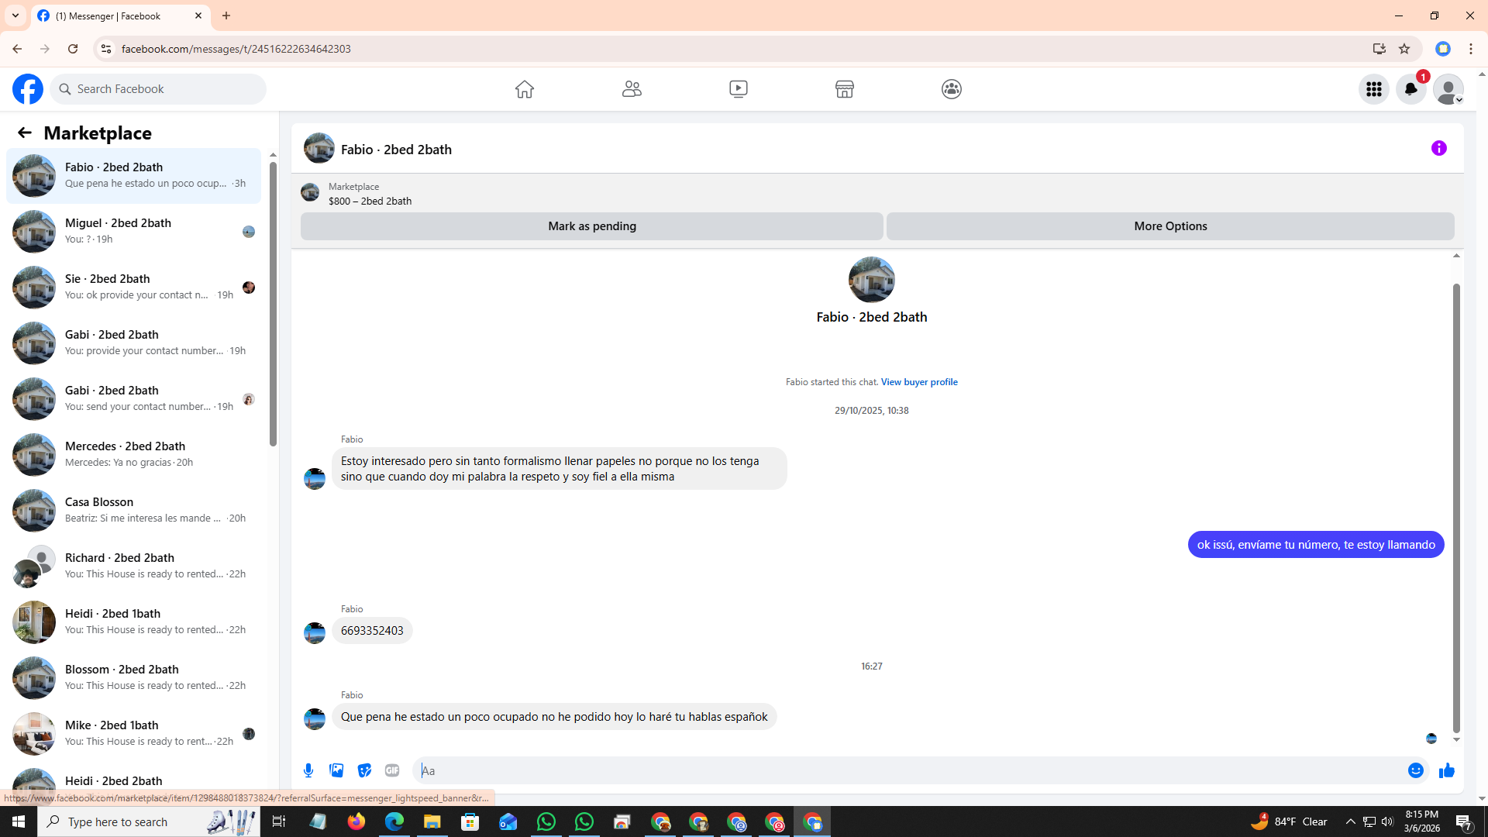Go to Facebook Home tab

pyautogui.click(x=525, y=89)
